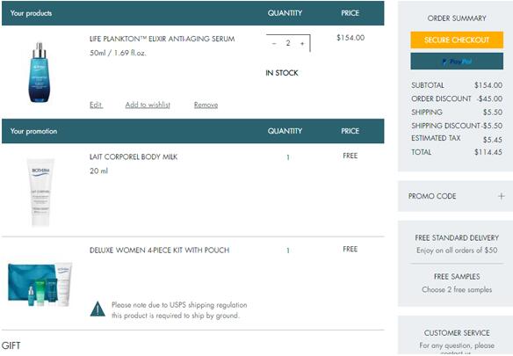The height and width of the screenshot is (356, 513).
Task: Click the serum quantity value field
Action: 288,43
